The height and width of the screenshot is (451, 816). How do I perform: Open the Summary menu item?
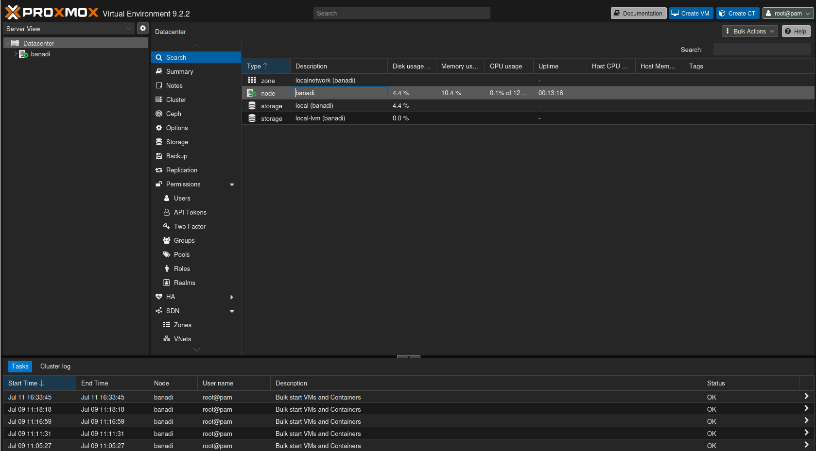tap(196, 71)
